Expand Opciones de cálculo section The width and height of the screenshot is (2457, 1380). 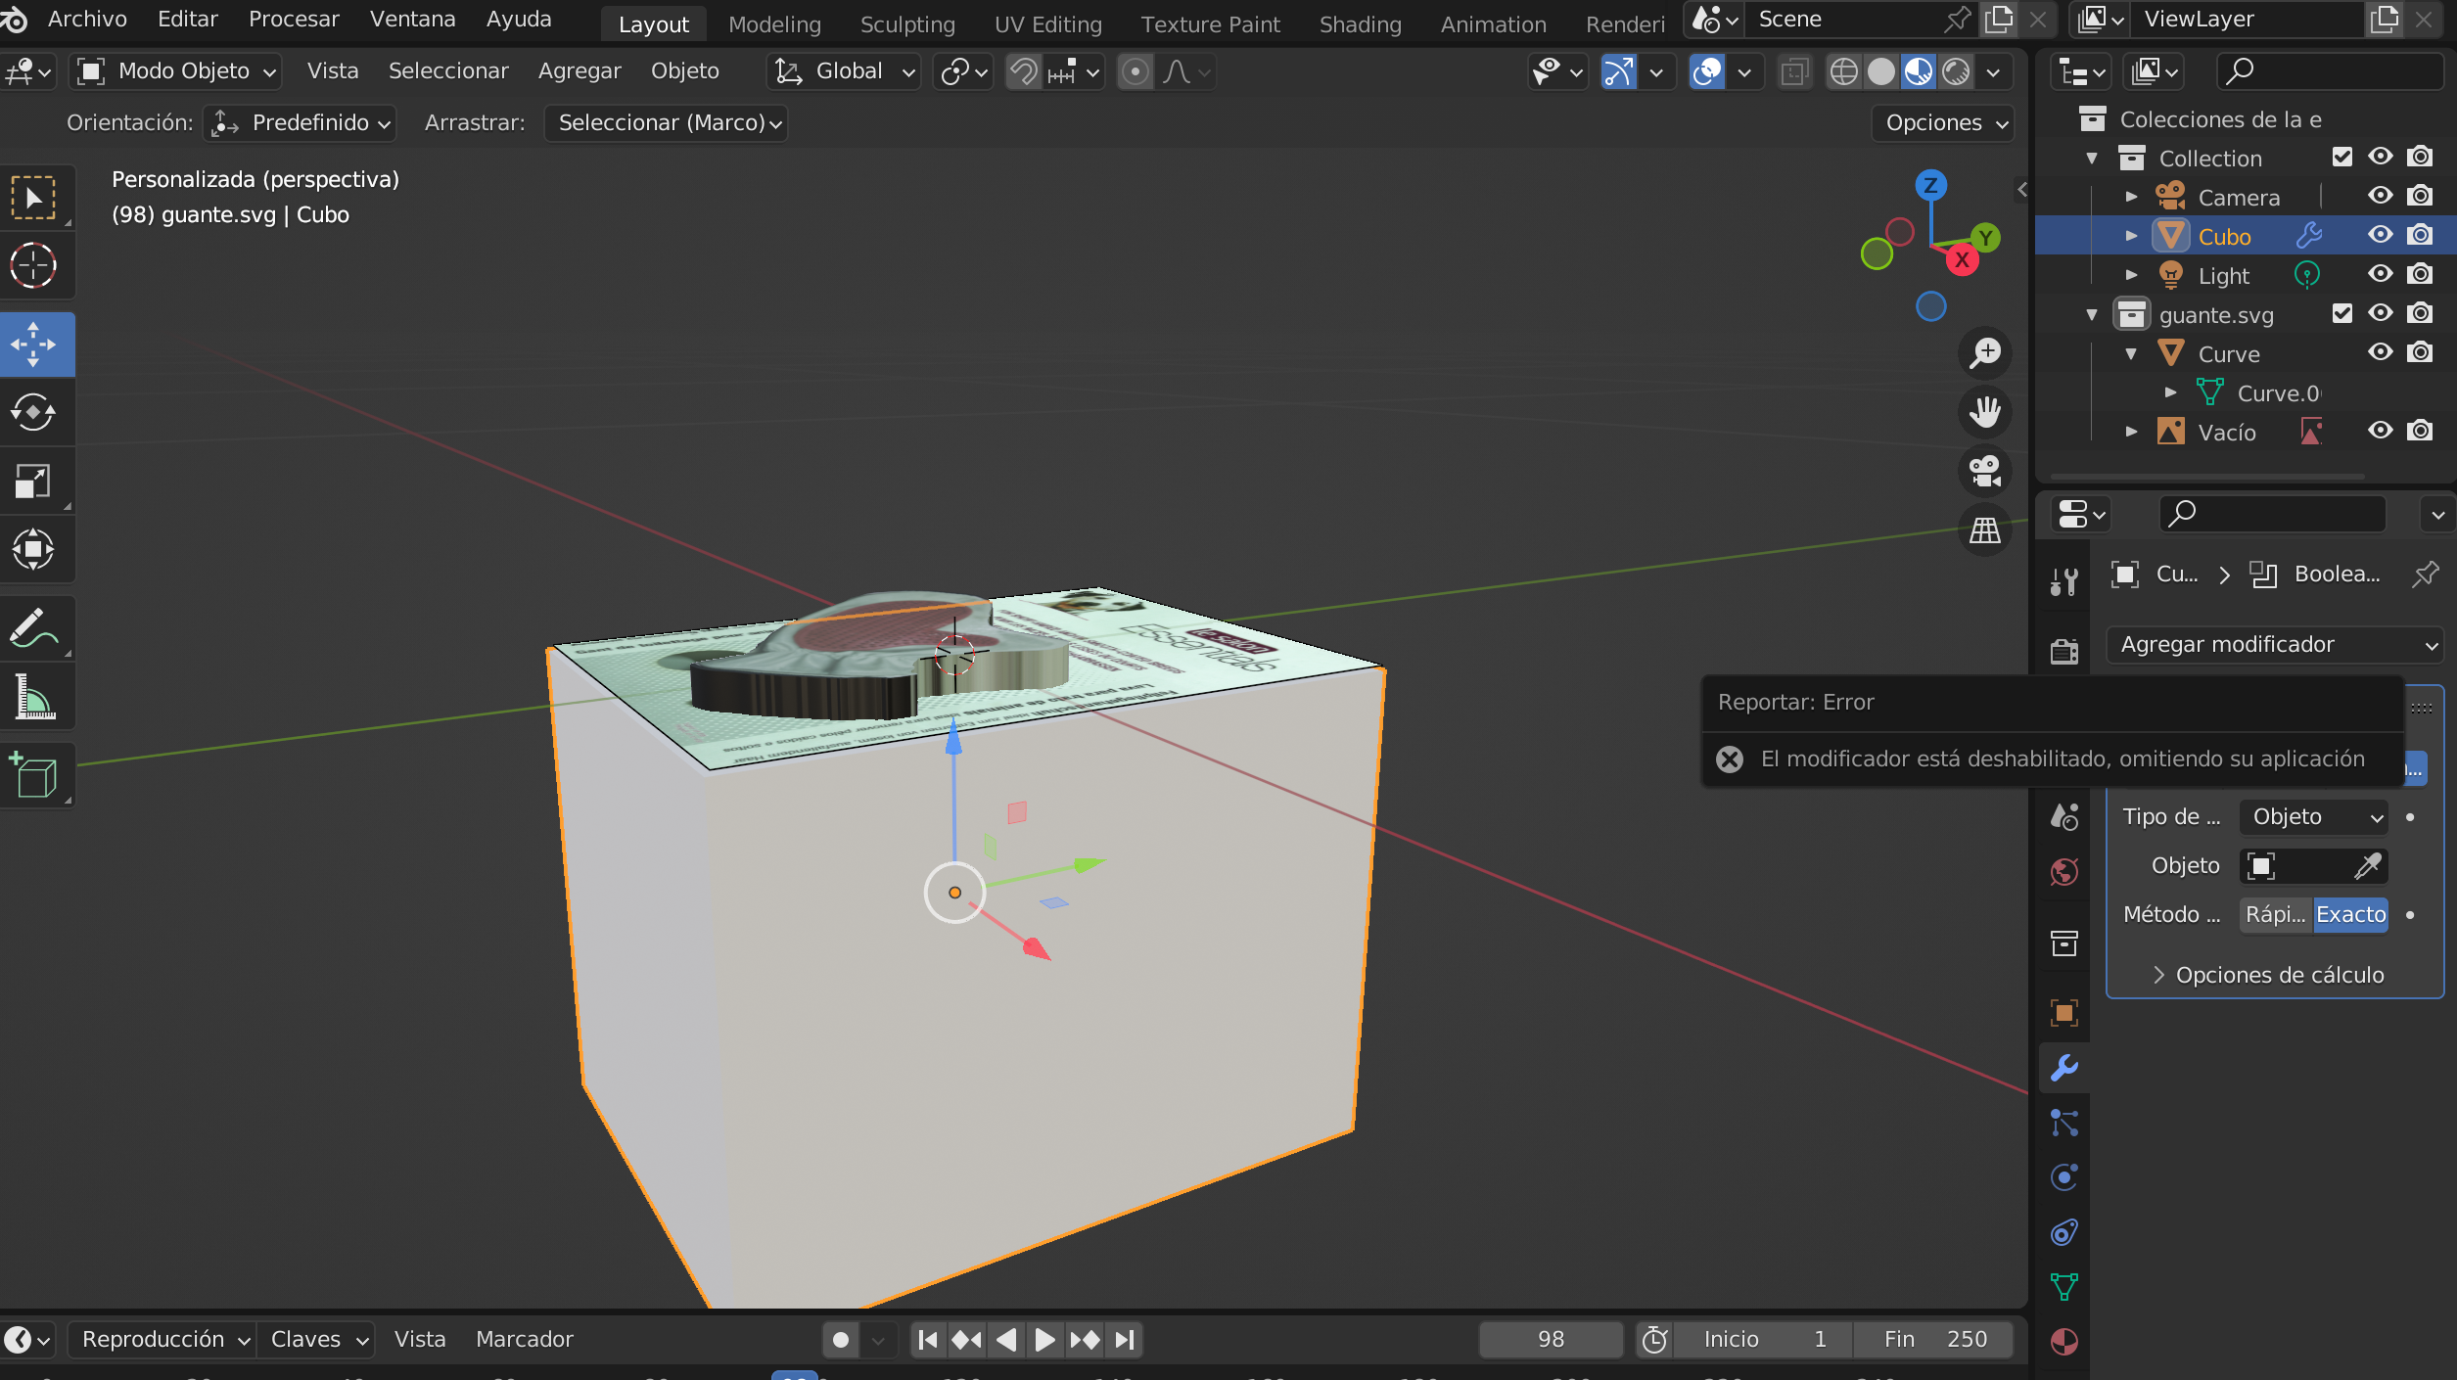tap(2268, 975)
